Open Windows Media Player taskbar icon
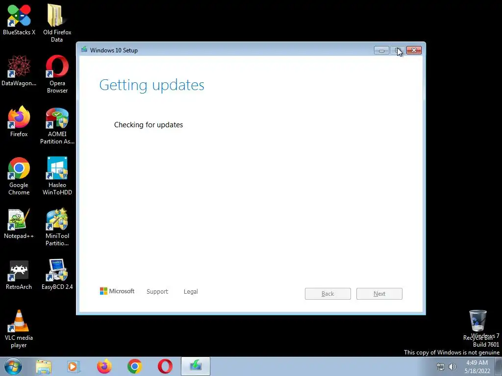This screenshot has height=376, width=502. [74, 366]
